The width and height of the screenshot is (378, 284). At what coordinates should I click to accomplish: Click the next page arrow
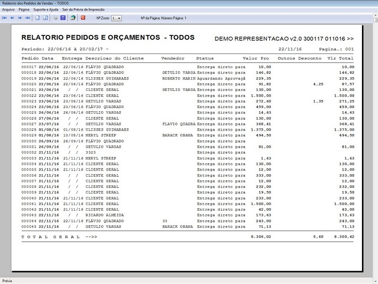pos(20,18)
